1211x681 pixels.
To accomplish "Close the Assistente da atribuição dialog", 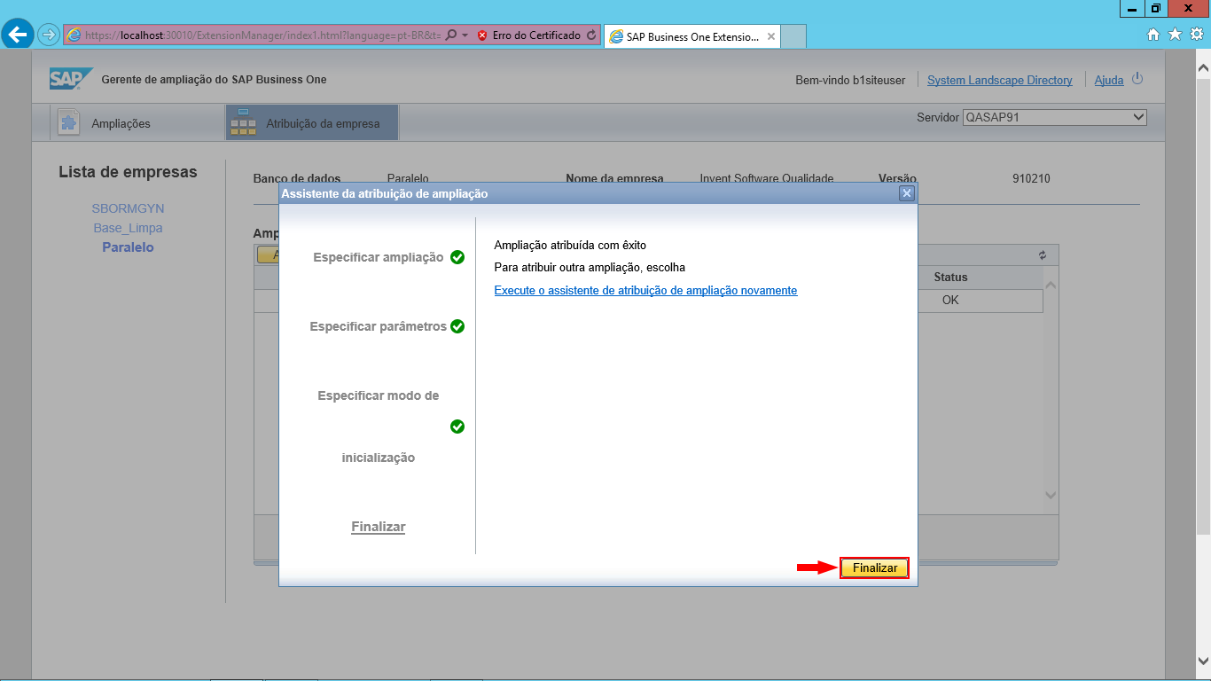I will point(906,193).
